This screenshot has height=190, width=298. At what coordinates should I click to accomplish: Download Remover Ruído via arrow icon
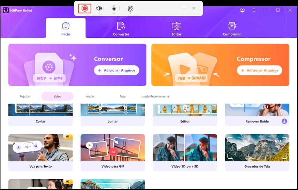284,121
